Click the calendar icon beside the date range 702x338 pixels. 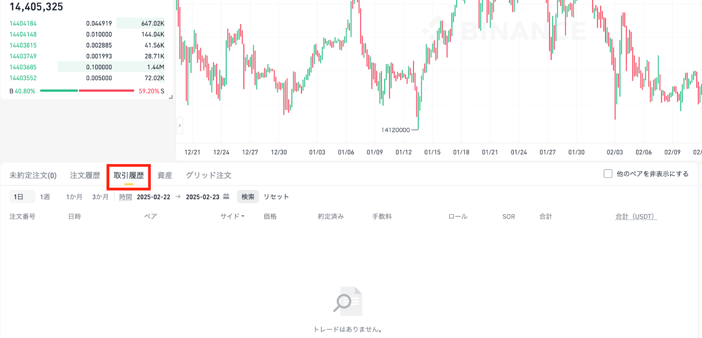pos(226,196)
